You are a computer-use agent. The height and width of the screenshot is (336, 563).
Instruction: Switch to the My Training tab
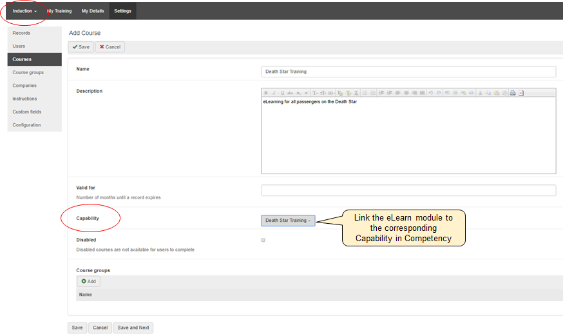click(x=59, y=11)
